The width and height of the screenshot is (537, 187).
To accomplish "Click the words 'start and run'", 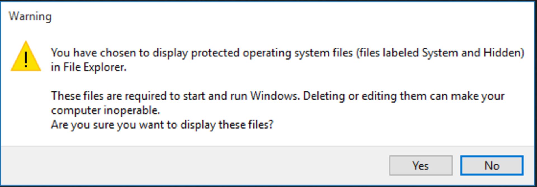I will click(x=215, y=96).
